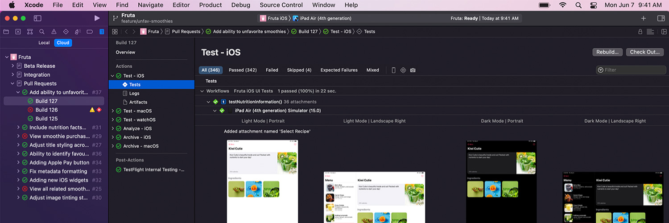Collapse the Fruta project tree
The width and height of the screenshot is (669, 223).
7,57
